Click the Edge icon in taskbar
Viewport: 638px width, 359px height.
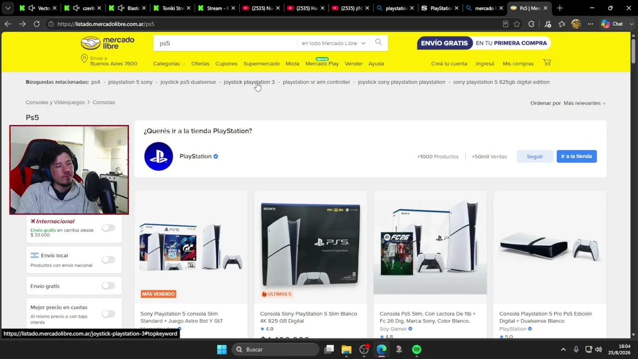pyautogui.click(x=381, y=350)
